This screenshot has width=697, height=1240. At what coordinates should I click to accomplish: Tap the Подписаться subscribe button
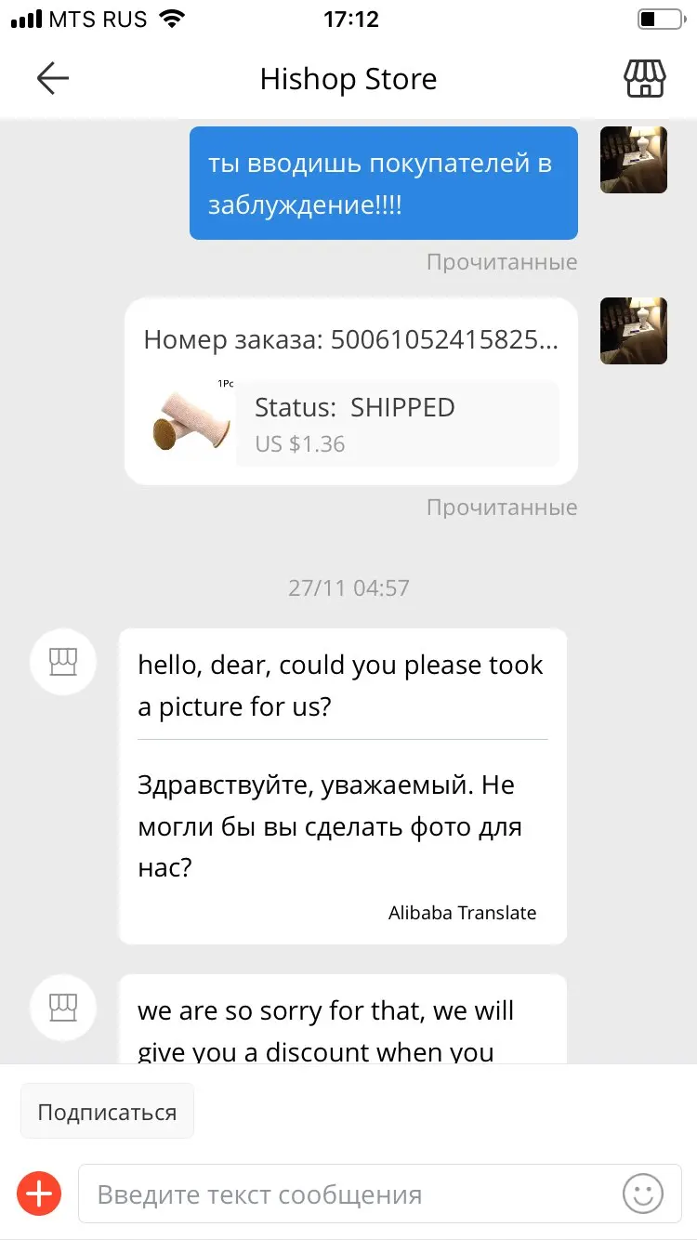pyautogui.click(x=107, y=1112)
